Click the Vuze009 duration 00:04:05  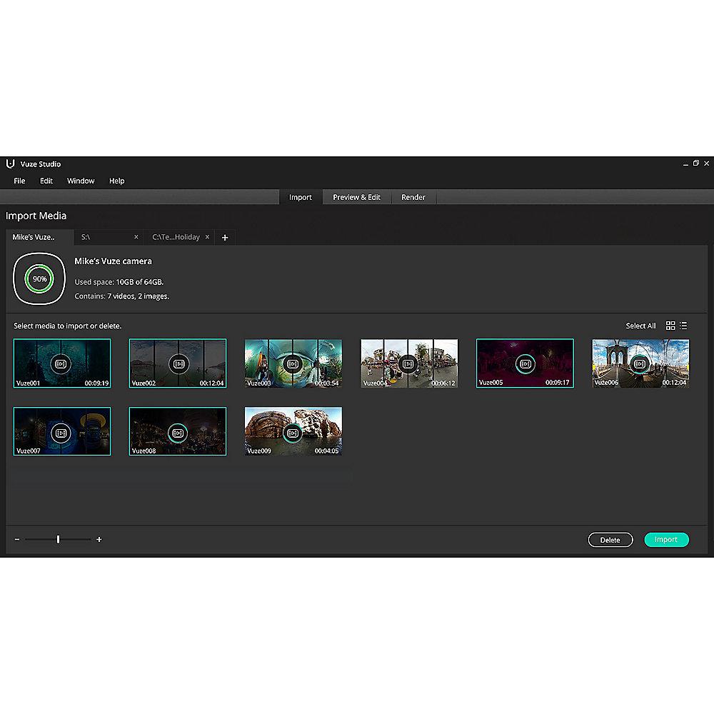[x=326, y=451]
